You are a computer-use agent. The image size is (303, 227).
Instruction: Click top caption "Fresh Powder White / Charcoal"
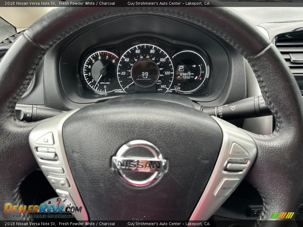click(x=87, y=3)
